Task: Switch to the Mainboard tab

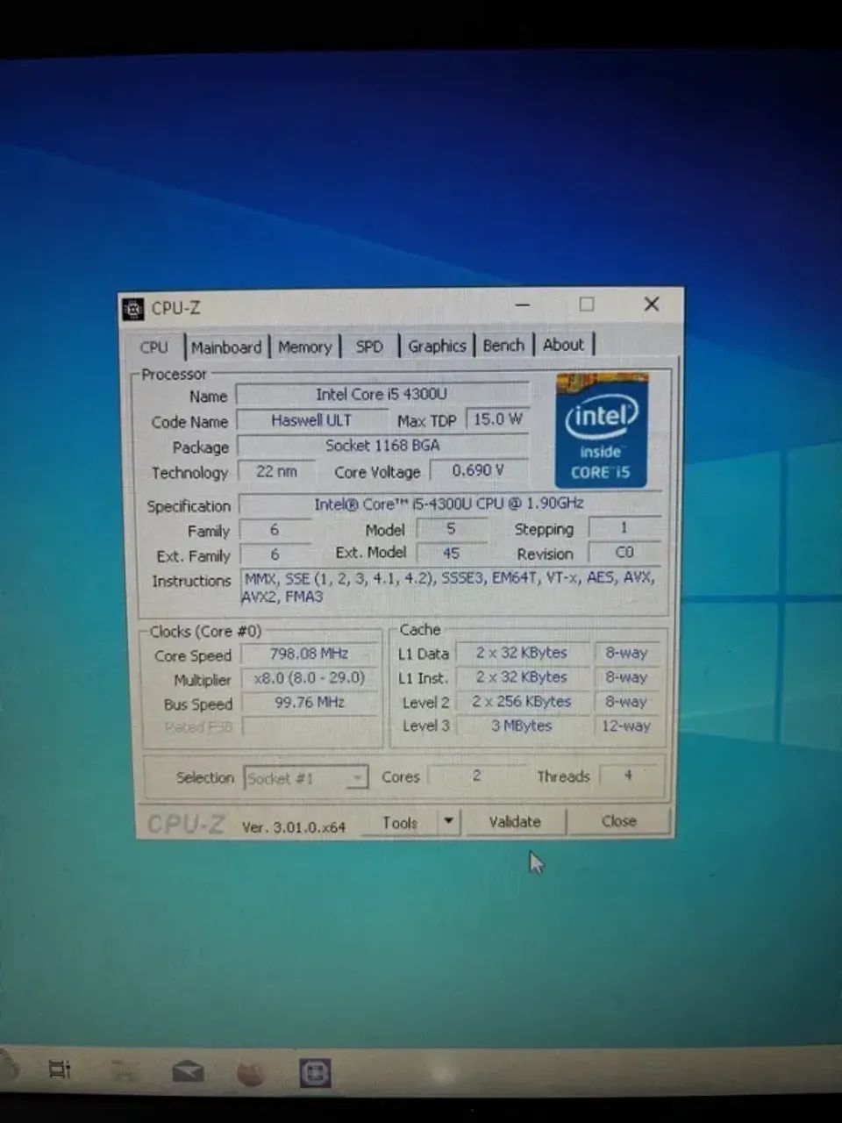Action: point(226,347)
